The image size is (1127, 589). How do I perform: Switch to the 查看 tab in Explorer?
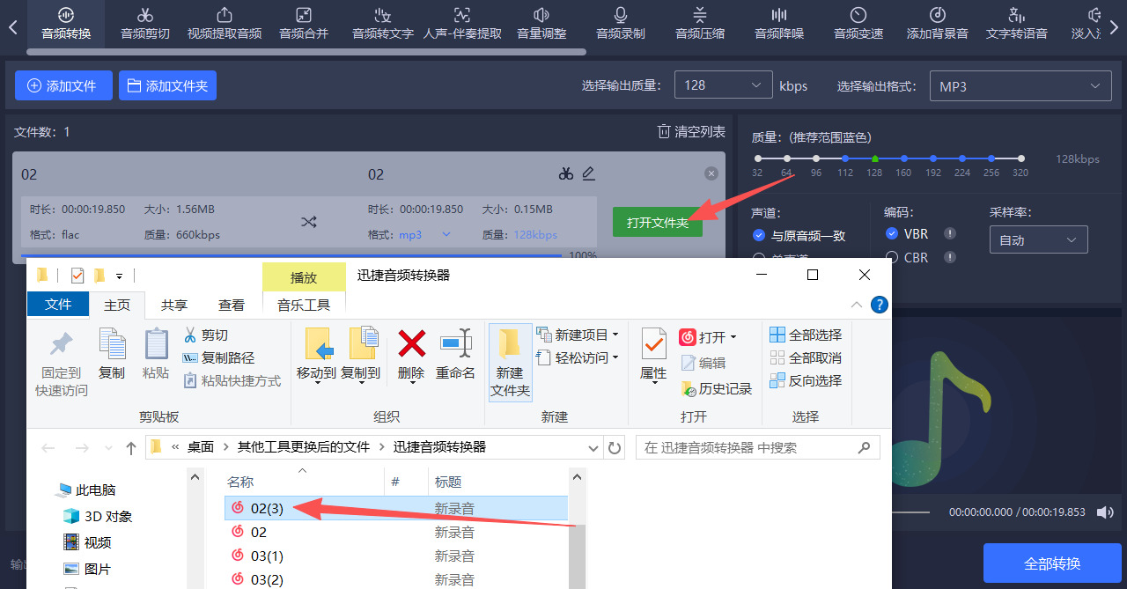pyautogui.click(x=232, y=305)
